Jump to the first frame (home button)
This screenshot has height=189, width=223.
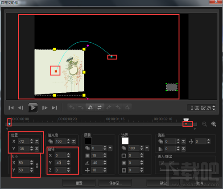coord(11,108)
